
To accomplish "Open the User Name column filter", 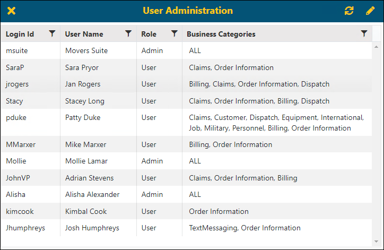I will coord(128,33).
